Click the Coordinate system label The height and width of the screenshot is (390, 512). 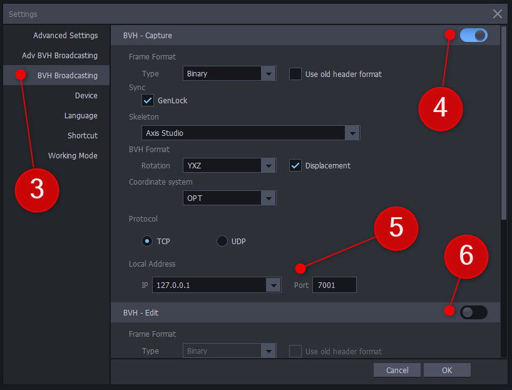click(161, 182)
